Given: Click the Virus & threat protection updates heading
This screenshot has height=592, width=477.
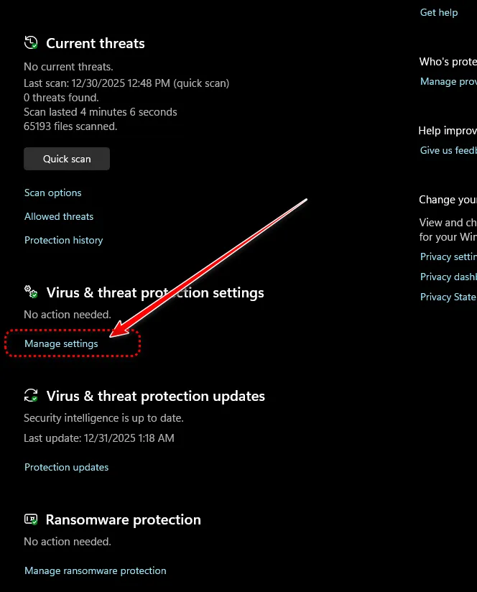Looking at the screenshot, I should pos(155,396).
